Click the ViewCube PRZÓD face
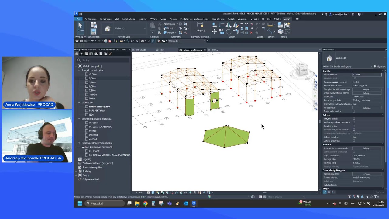The width and height of the screenshot is (389, 219). pos(303,70)
